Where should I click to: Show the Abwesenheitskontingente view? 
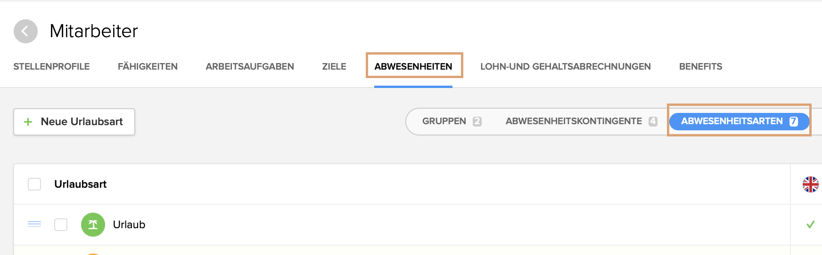coord(574,121)
